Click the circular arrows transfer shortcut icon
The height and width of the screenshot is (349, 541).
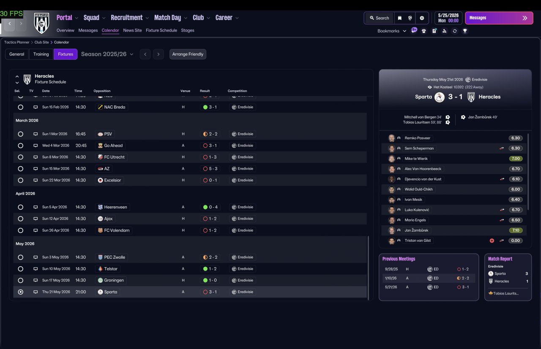click(x=455, y=31)
